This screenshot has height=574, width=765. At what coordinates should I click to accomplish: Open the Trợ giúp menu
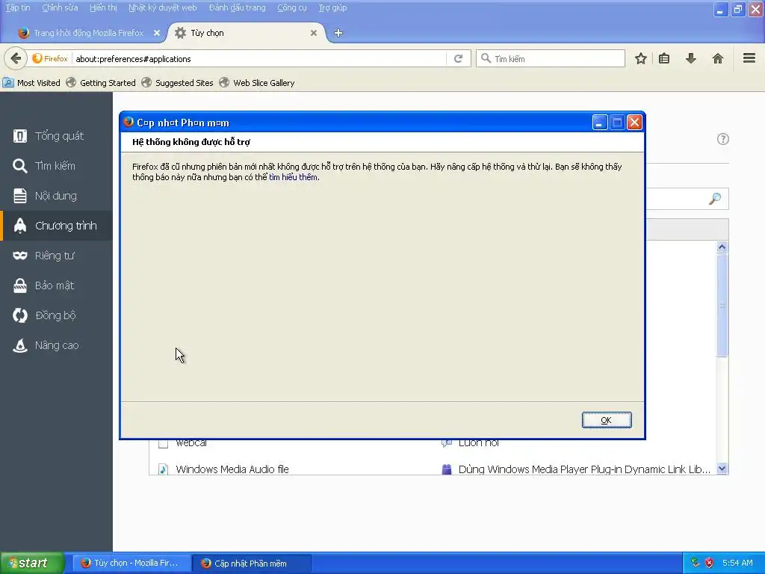(332, 7)
